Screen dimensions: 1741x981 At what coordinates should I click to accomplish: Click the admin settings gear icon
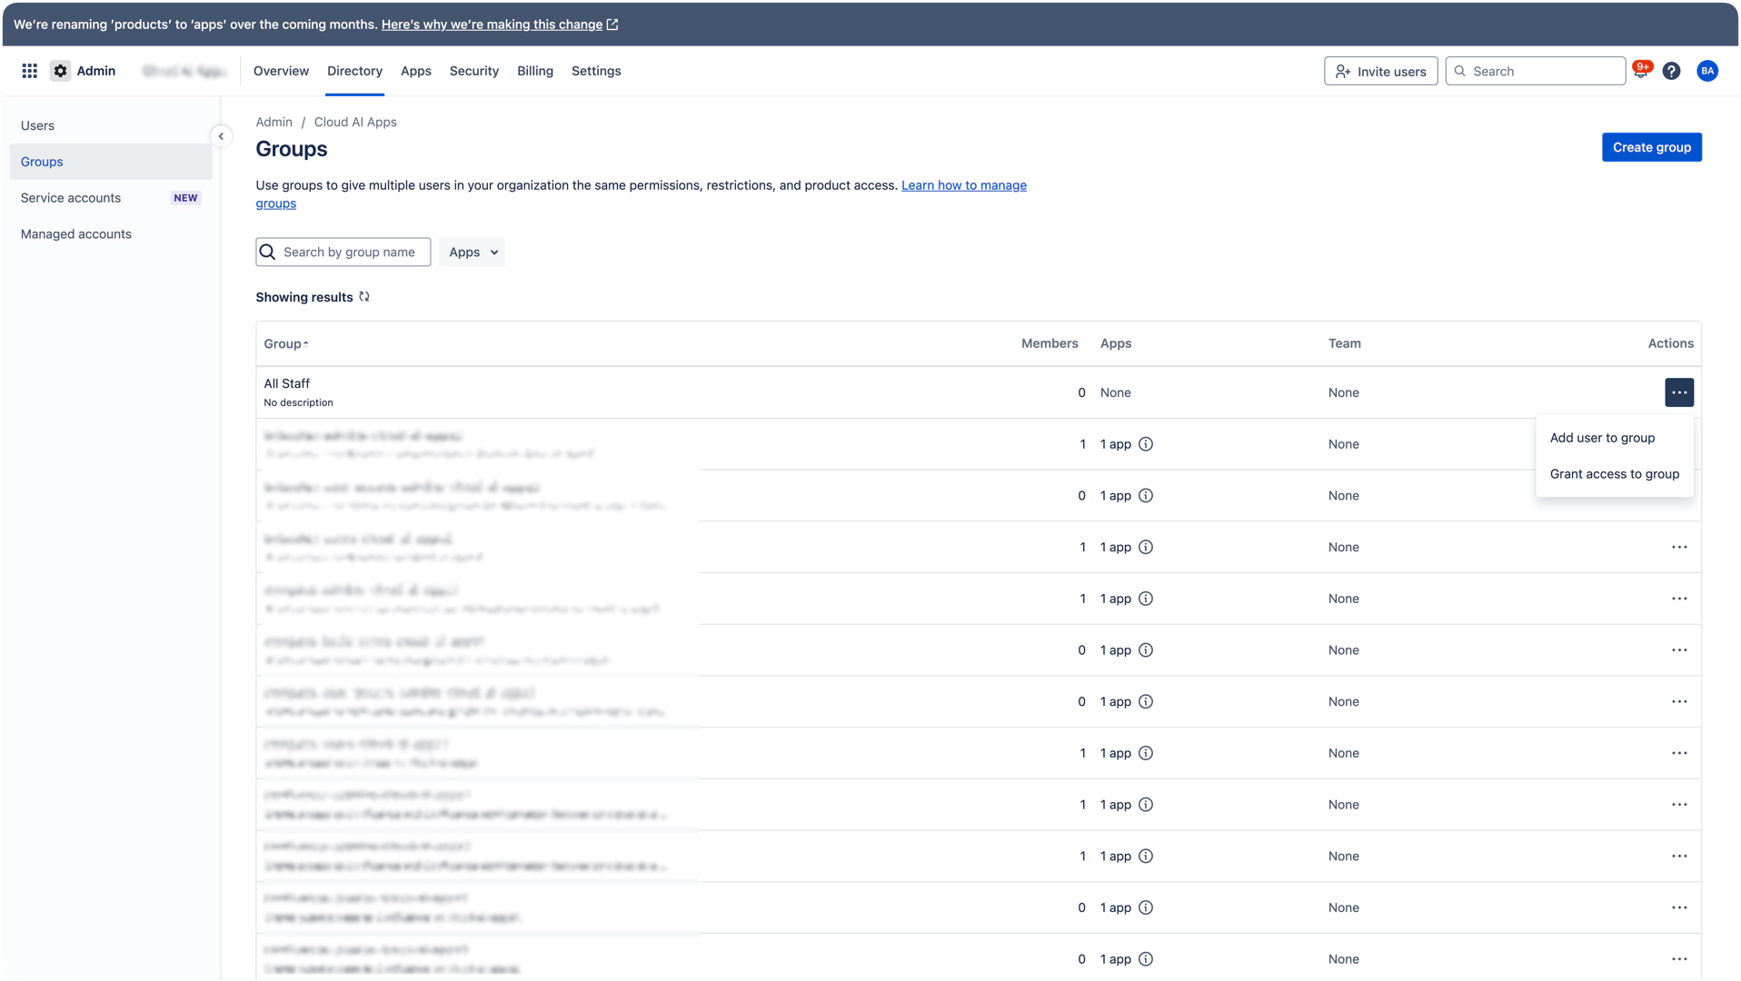coord(60,70)
